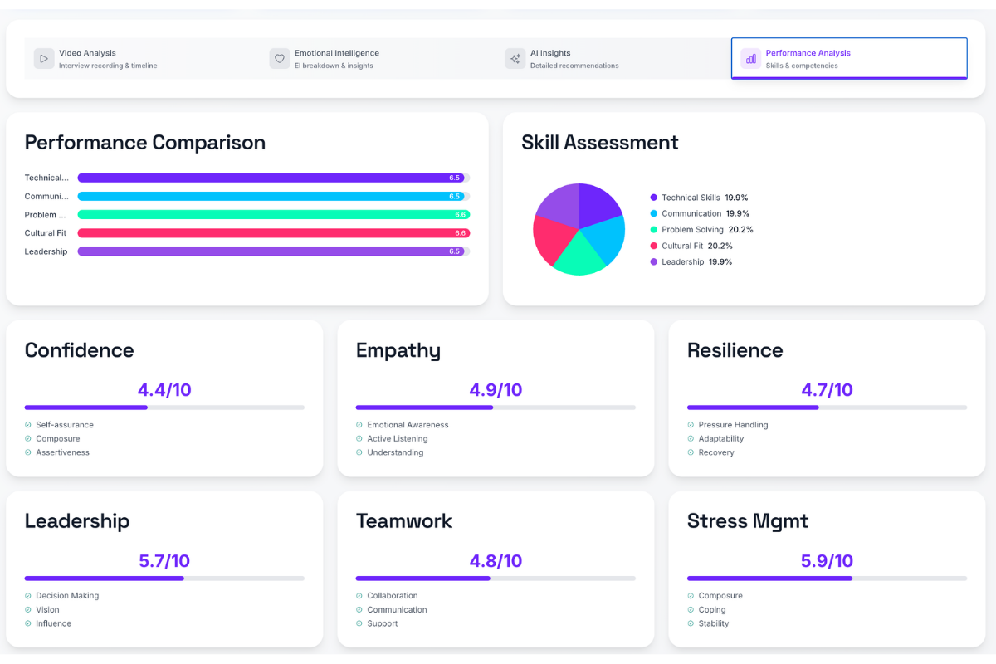
Task: Click the pie chart in Skill Assessment
Action: [579, 229]
